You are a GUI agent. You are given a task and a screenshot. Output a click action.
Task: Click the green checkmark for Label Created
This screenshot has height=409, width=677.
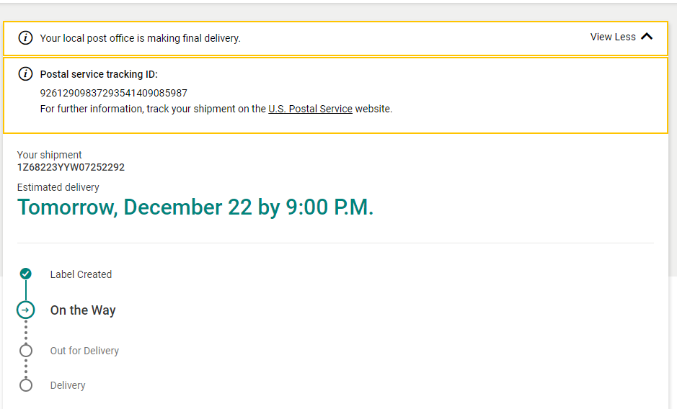(26, 274)
